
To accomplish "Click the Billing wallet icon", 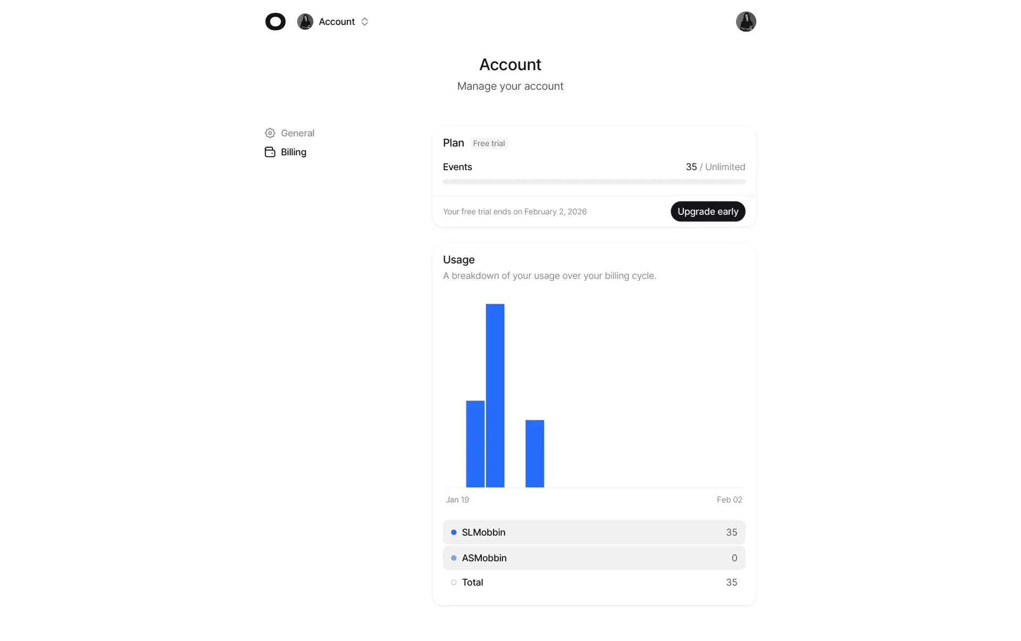I will [270, 152].
